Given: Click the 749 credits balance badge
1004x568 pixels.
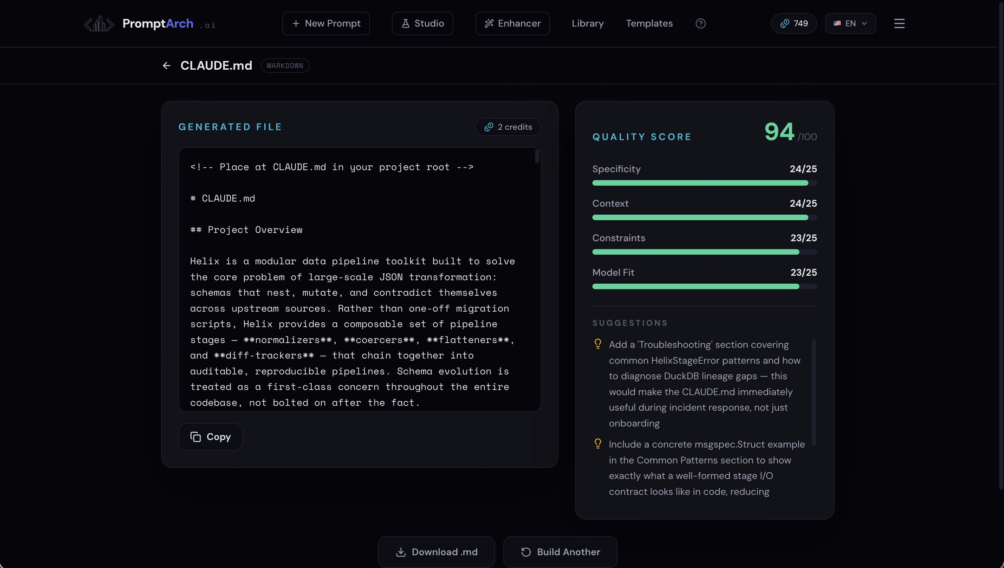Looking at the screenshot, I should [x=794, y=23].
